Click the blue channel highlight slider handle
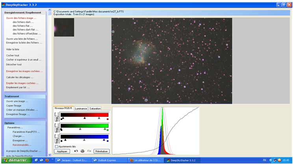The height and width of the screenshot is (164, 293). click(104, 140)
